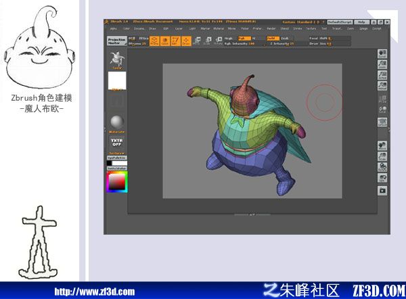Click the Actual size icon
Image resolution: width=406 pixels, height=299 pixels.
(382, 75)
